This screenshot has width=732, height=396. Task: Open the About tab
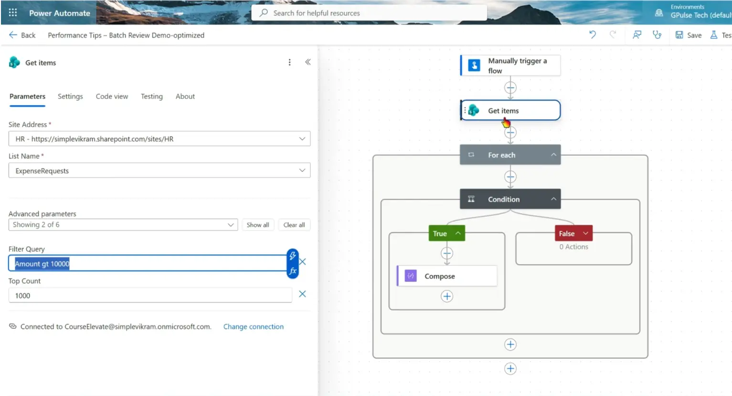click(x=185, y=96)
